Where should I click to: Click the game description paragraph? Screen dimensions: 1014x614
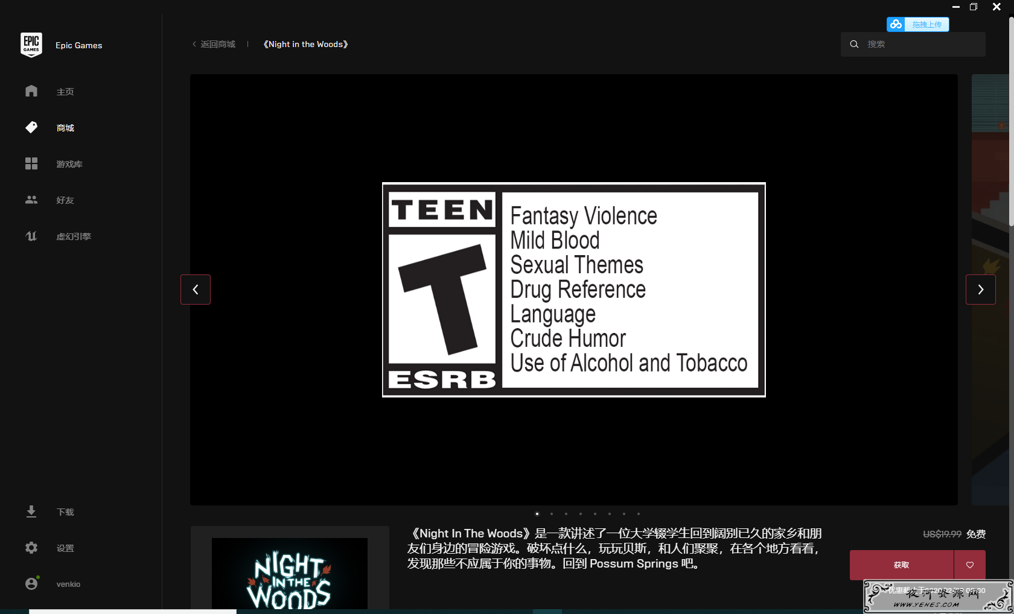(614, 548)
